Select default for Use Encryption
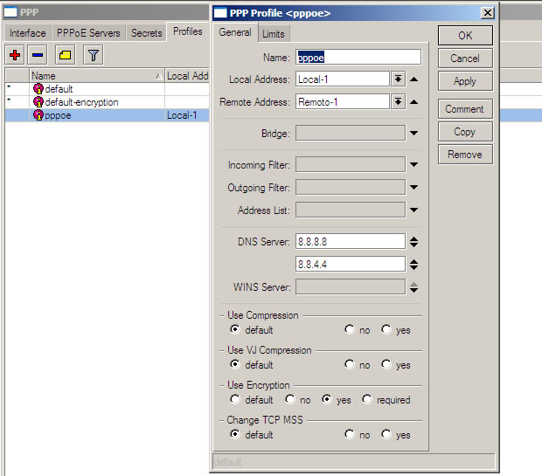The height and width of the screenshot is (476, 542). [235, 399]
